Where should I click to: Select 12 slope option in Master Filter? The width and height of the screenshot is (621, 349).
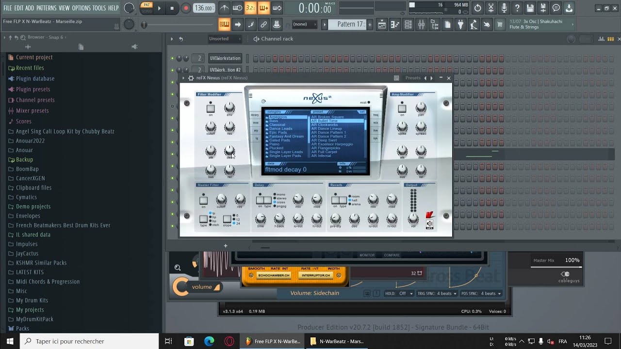236,220
